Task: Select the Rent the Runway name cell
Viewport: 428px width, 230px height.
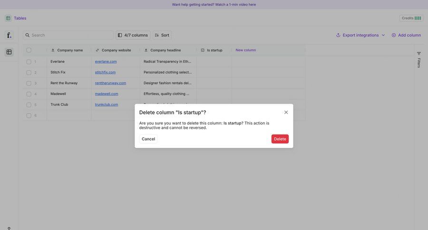Action: [69, 83]
